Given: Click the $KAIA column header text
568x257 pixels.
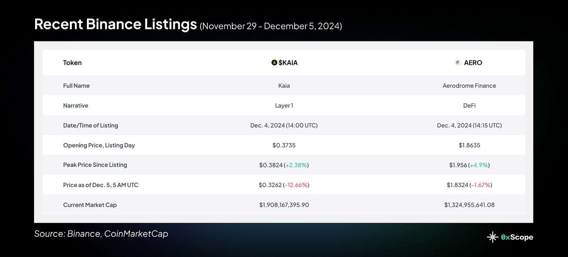Looking at the screenshot, I should [x=288, y=62].
